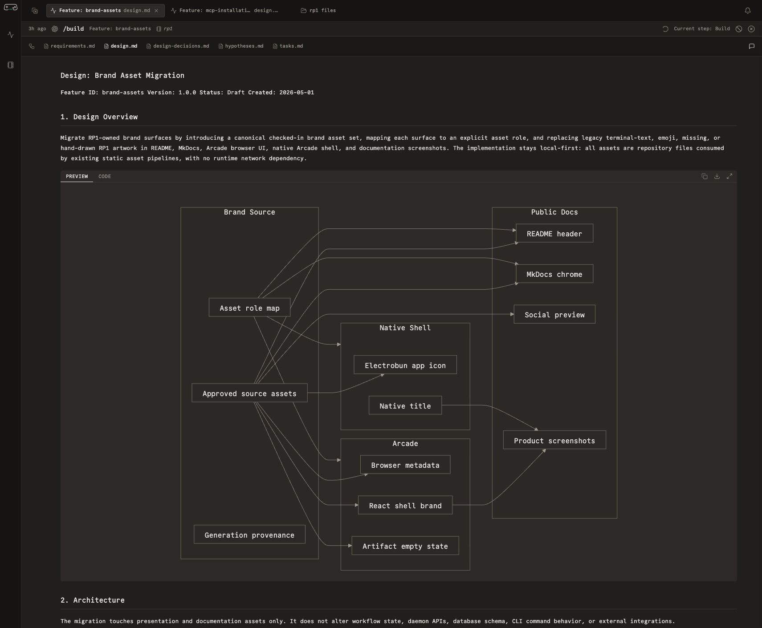Open hypotheses.md file tab
Screen dimensions: 762x628
241,46
